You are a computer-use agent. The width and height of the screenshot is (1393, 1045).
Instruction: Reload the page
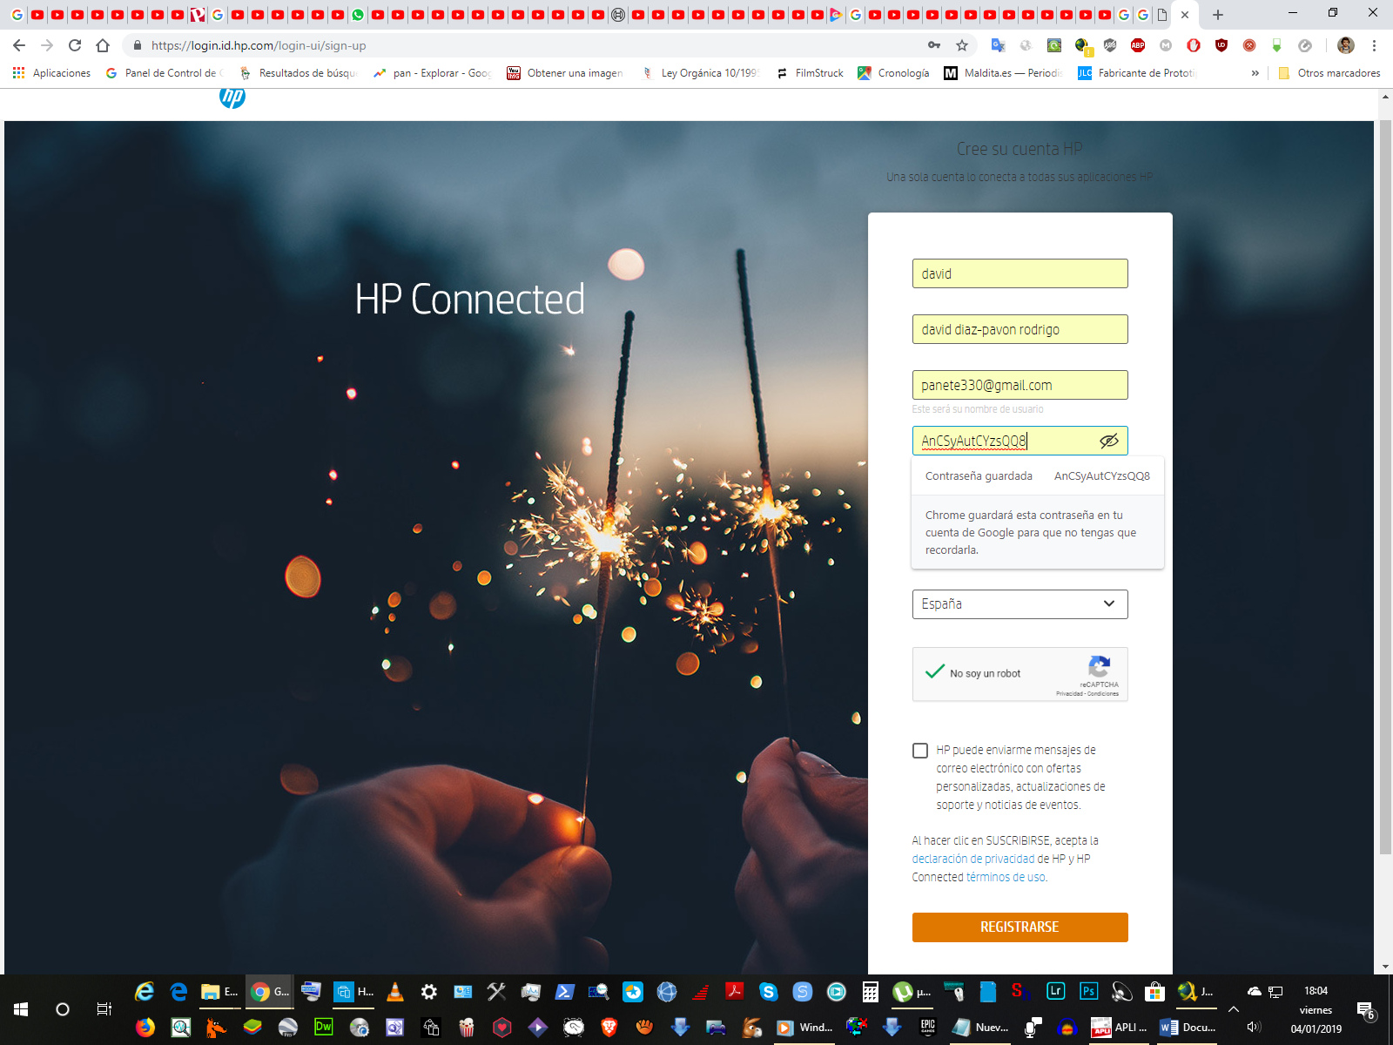(75, 45)
